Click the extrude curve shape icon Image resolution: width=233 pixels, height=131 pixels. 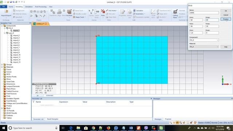pos(32,16)
